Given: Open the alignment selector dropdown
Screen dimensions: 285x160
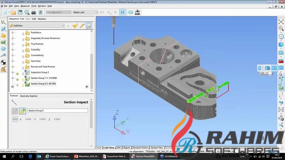Looking at the screenshot, I should point(59,12).
